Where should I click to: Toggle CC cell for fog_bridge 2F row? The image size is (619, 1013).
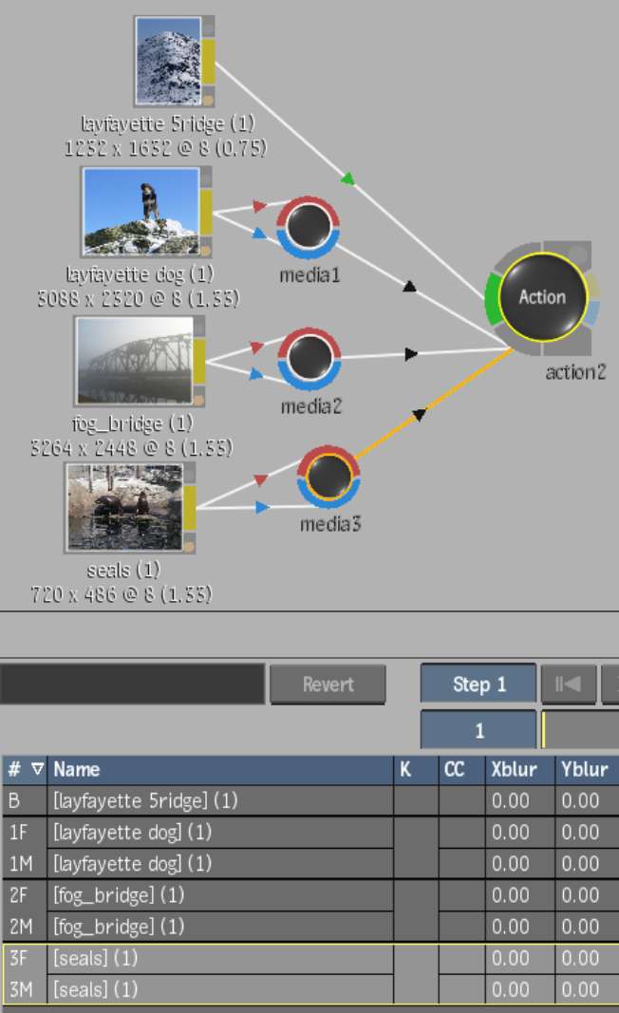tap(461, 895)
